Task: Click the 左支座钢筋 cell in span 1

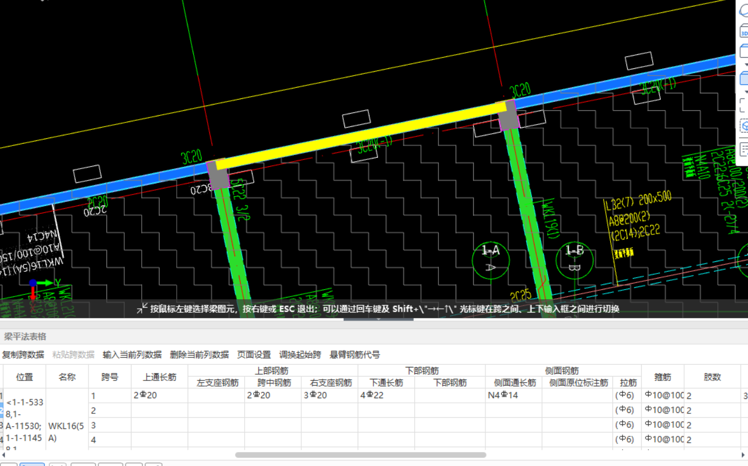Action: click(216, 396)
